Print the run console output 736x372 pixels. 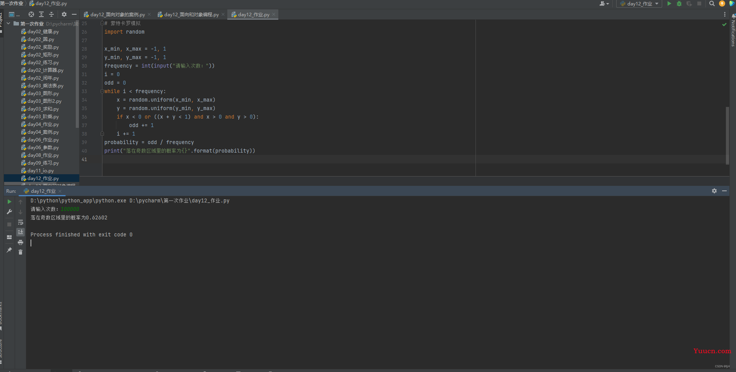coord(20,242)
